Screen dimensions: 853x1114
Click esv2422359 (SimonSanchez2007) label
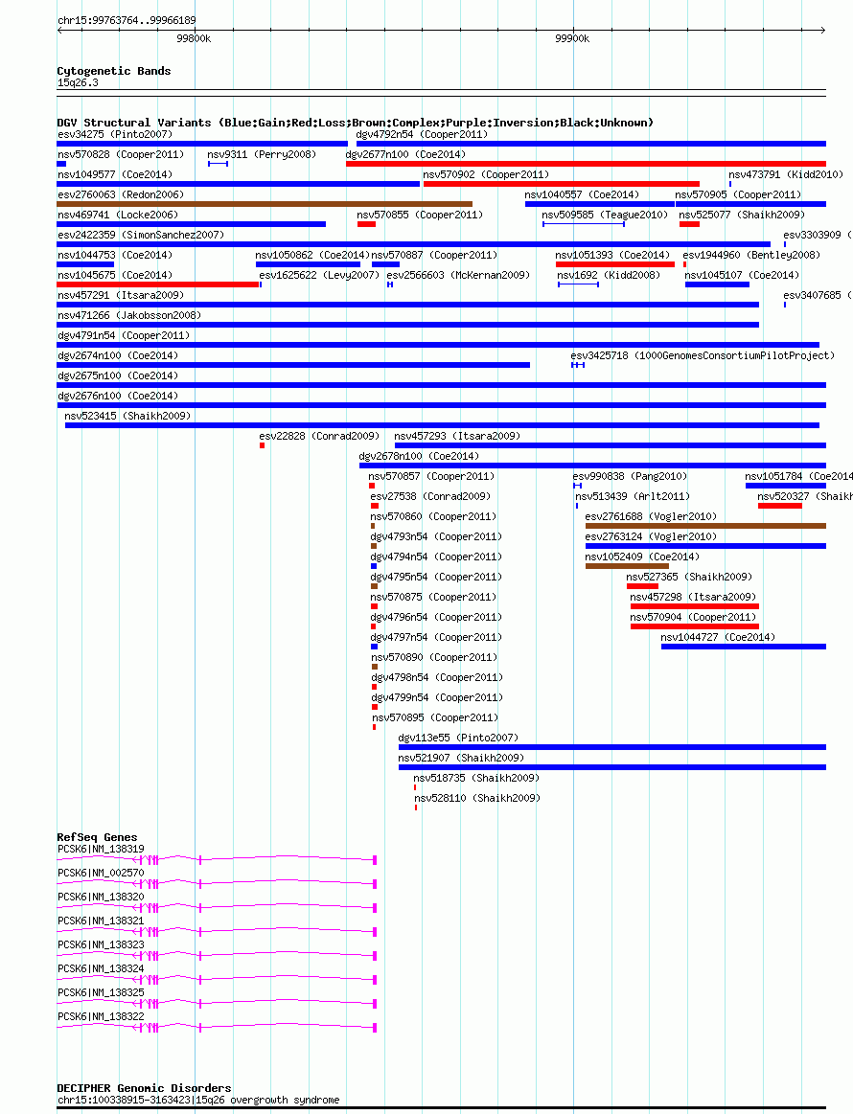[141, 235]
